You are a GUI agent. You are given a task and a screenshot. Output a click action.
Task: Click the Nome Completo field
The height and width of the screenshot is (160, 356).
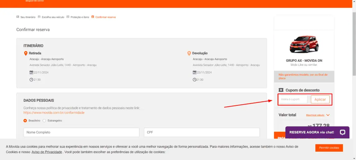point(81,132)
